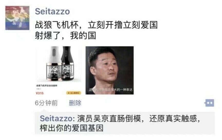Tap Seitazzo's rainbow profile avatar
Image resolution: width=222 pixels, height=140 pixels.
(x=17, y=18)
